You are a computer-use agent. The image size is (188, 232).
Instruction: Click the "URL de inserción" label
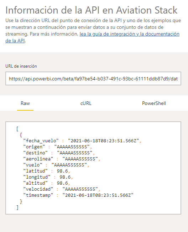(x=21, y=66)
